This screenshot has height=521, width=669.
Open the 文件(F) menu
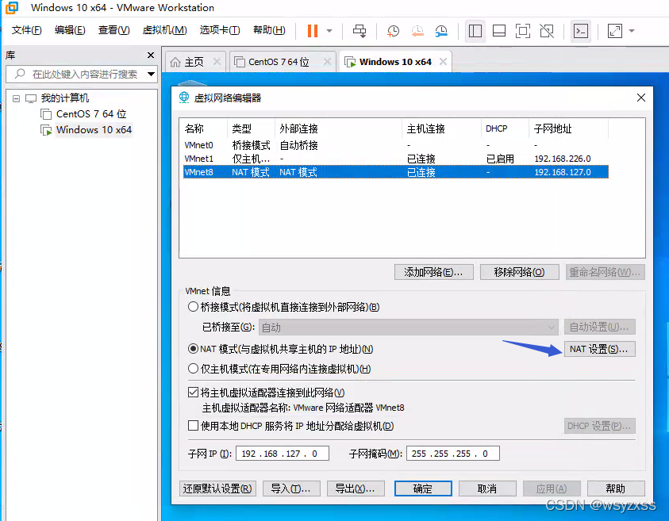[x=26, y=30]
